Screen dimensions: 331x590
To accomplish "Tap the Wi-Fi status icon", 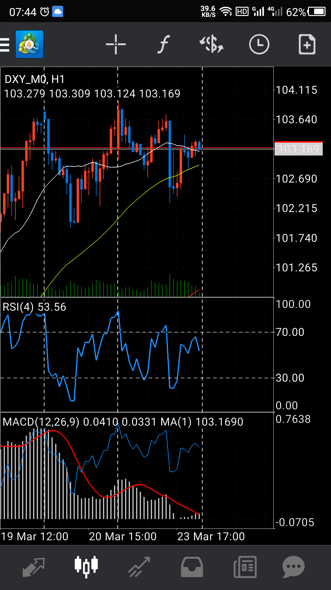I will click(x=226, y=12).
